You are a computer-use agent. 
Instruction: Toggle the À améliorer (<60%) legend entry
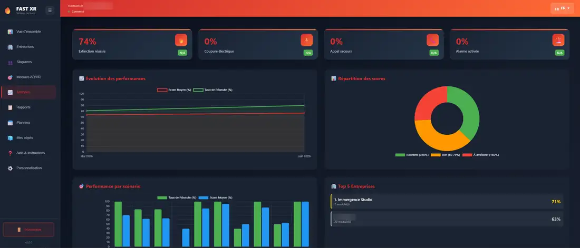click(480, 154)
